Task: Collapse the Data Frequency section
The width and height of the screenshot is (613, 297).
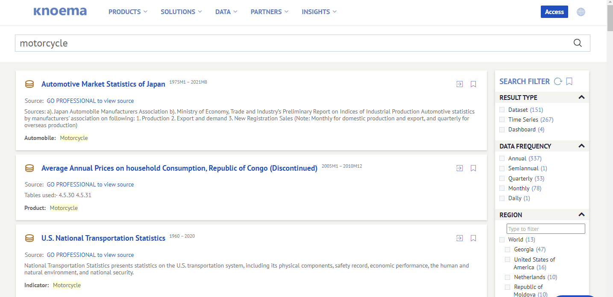Action: 581,146
